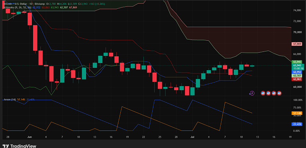This screenshot has height=148, width=306.
Task: Click the orange 57.14% Aroon axis label
Action: 296,113
